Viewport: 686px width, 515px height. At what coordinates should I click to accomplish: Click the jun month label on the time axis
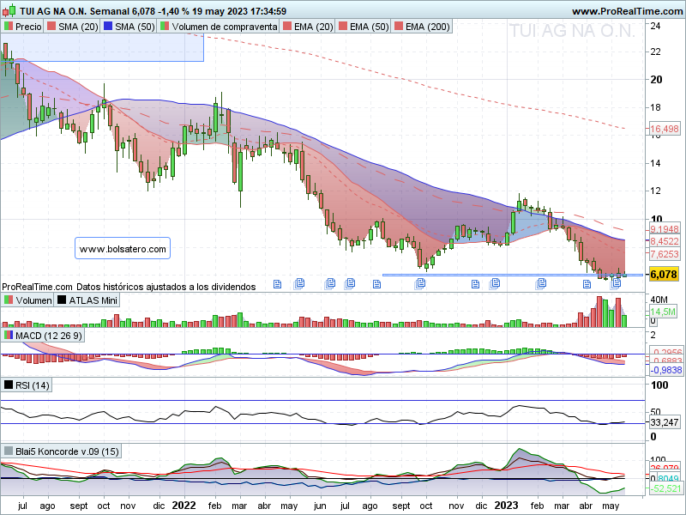tap(320, 506)
